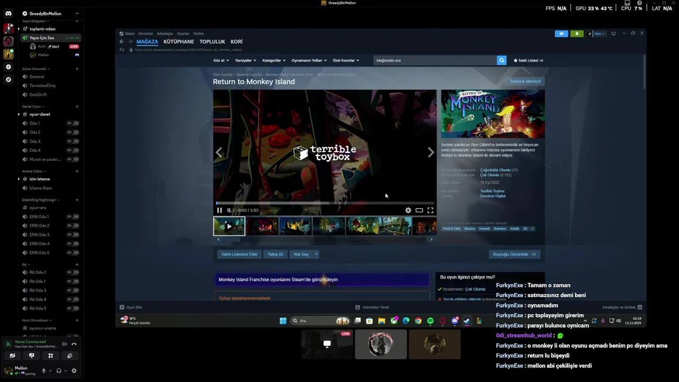Disconnect from voice with the hang-up icon
The image size is (679, 382).
point(74,344)
